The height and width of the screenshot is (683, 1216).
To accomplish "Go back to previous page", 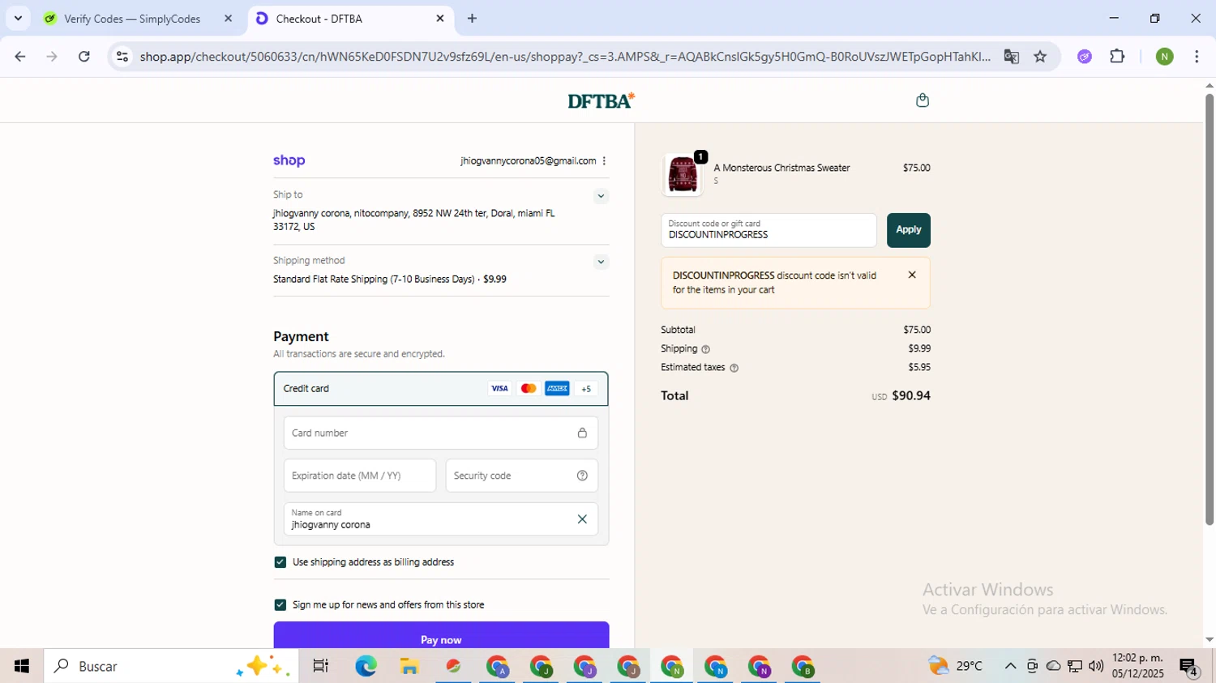I will point(20,56).
